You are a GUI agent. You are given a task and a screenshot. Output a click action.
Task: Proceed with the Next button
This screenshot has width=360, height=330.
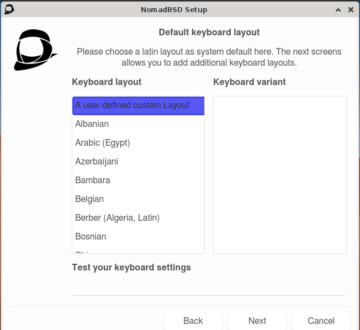click(257, 321)
